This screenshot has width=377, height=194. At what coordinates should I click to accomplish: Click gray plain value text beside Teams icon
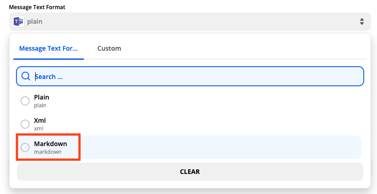[x=35, y=21]
